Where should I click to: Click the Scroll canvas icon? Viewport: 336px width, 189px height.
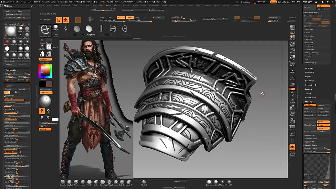292,37
